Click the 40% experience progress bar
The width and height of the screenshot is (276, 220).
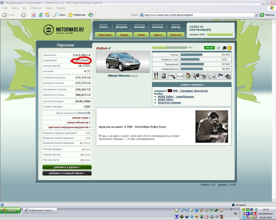(170, 48)
